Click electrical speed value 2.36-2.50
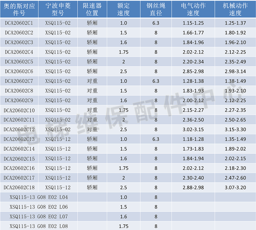 [193, 120]
